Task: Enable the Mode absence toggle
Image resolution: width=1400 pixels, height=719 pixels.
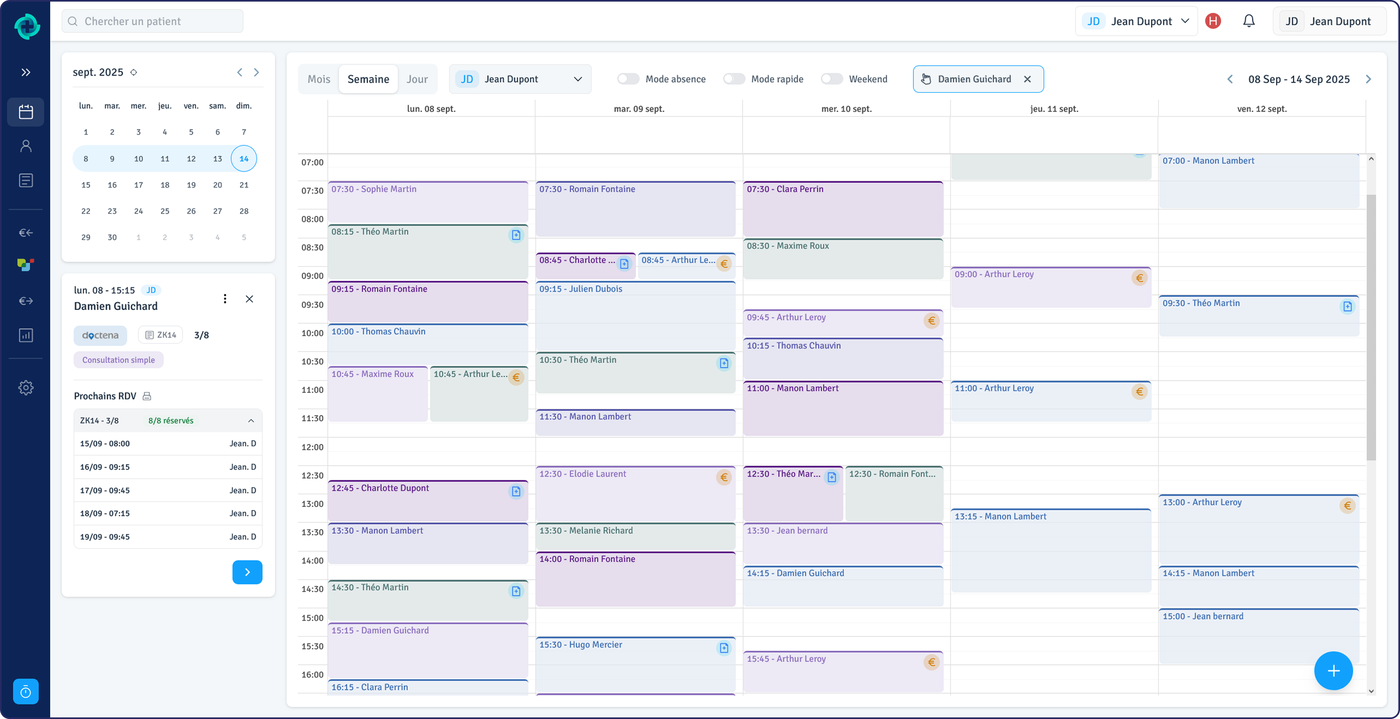Action: click(628, 79)
